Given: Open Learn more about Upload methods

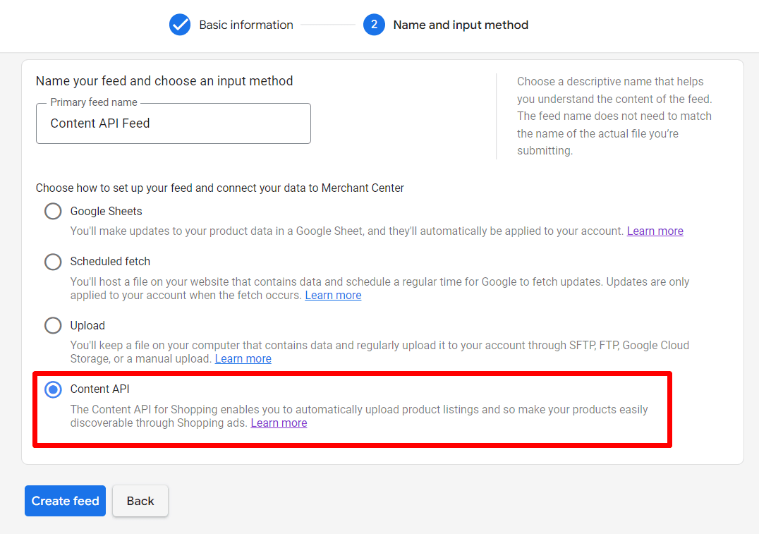Looking at the screenshot, I should [x=243, y=358].
